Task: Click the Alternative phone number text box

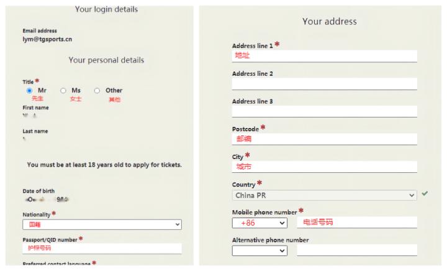Action: [x=356, y=250]
